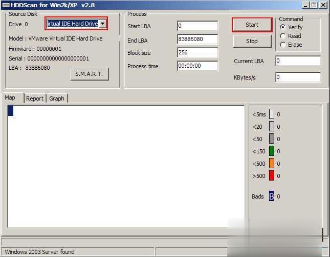Viewport: 330px width, 257px height.
Task: Open the Graph tab
Action: point(57,98)
